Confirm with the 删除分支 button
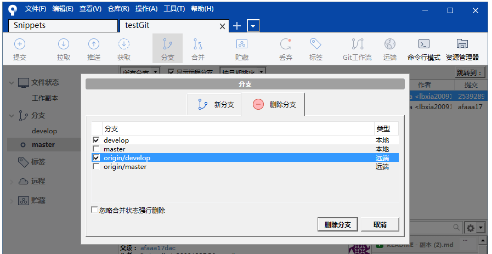492x254 pixels. (x=338, y=225)
